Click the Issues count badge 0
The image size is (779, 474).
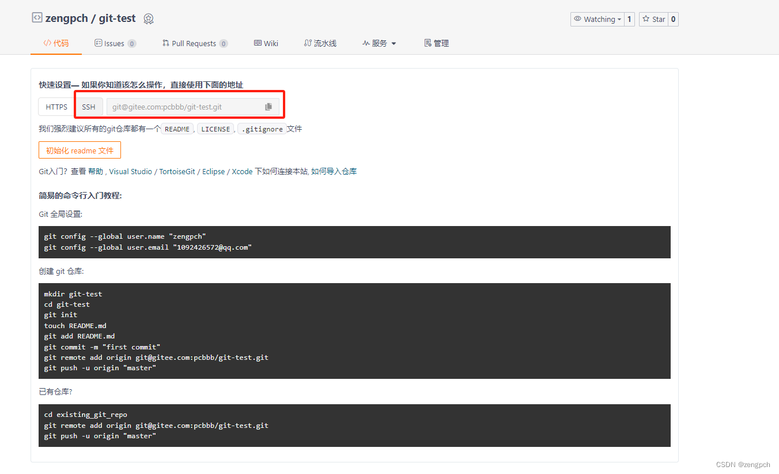(x=132, y=43)
